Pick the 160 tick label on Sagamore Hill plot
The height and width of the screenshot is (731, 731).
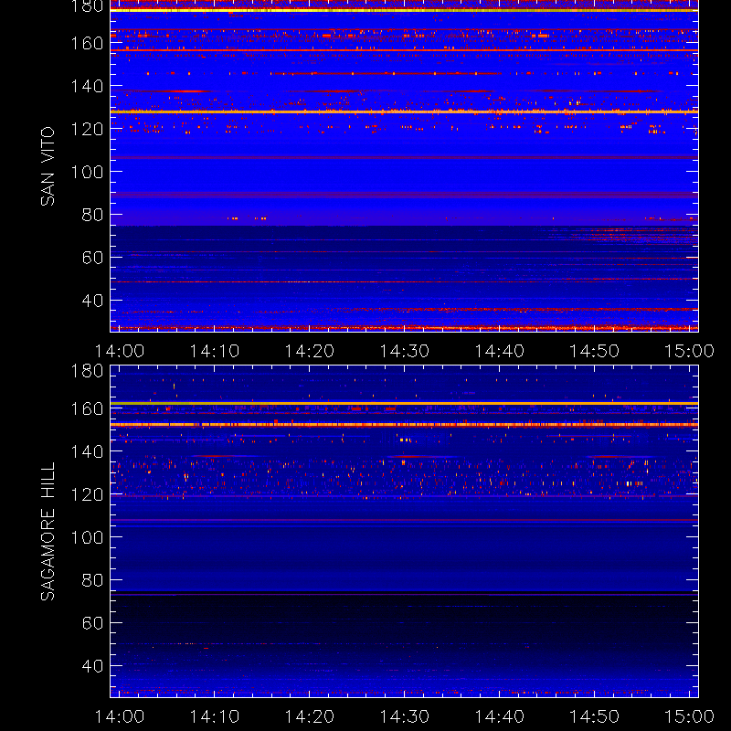tap(87, 408)
